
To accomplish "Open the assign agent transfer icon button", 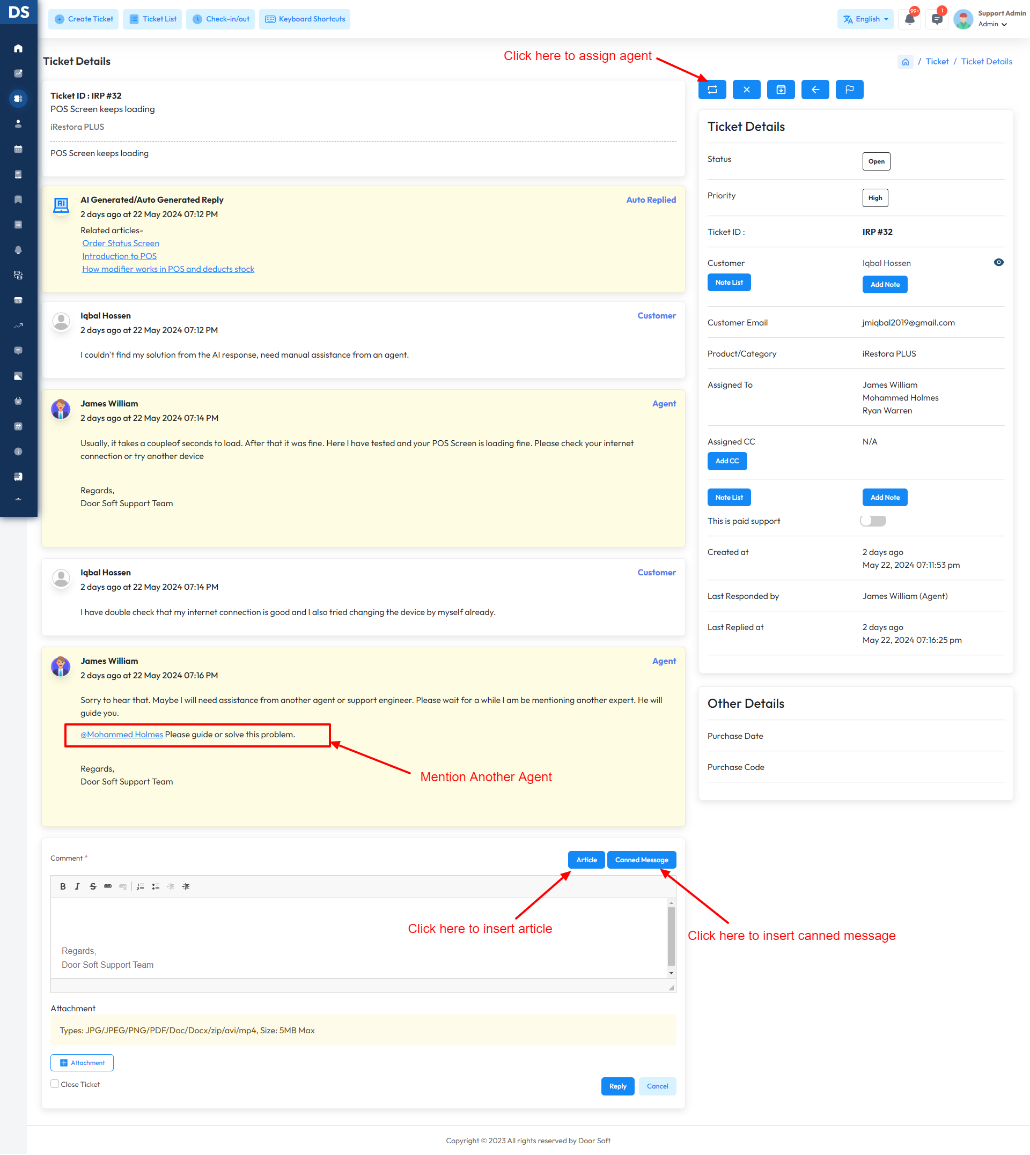I will click(712, 90).
